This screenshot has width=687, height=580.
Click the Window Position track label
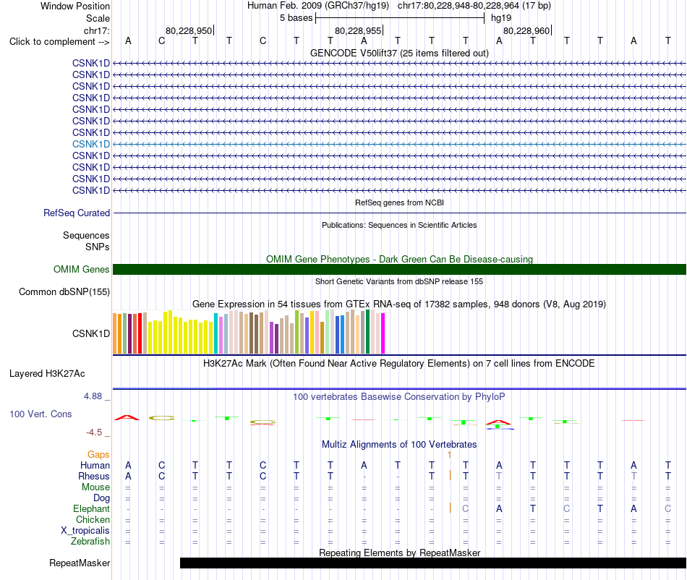tap(75, 6)
